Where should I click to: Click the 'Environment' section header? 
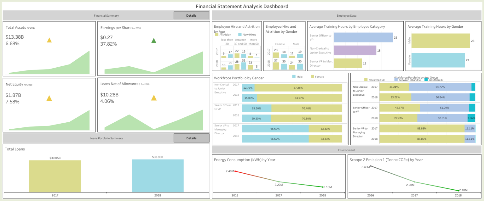click(347, 150)
